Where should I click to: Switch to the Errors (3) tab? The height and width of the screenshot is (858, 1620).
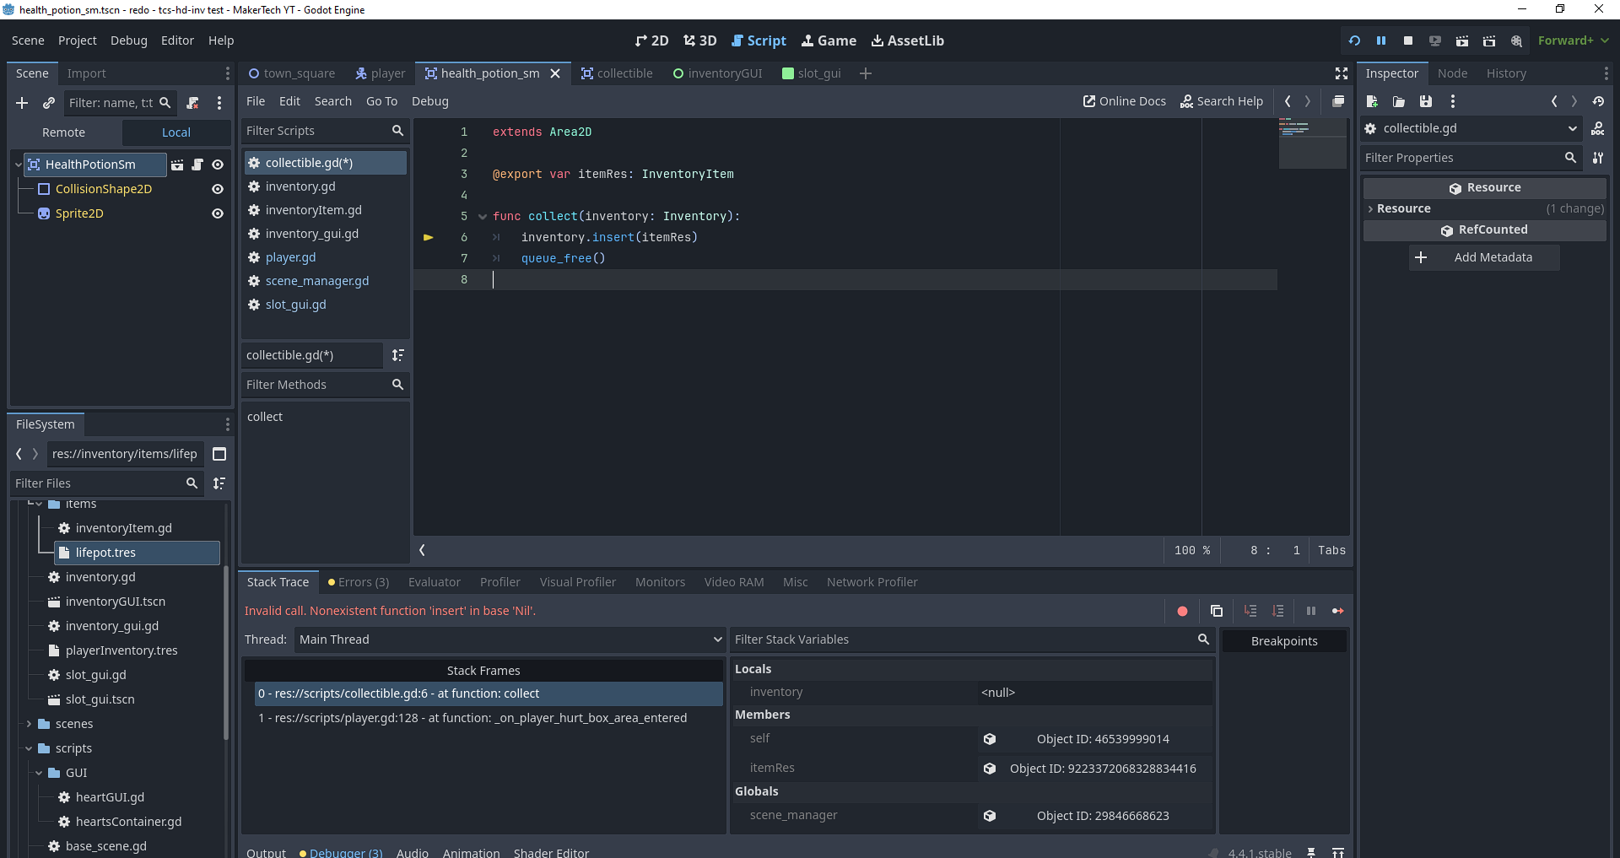(359, 582)
